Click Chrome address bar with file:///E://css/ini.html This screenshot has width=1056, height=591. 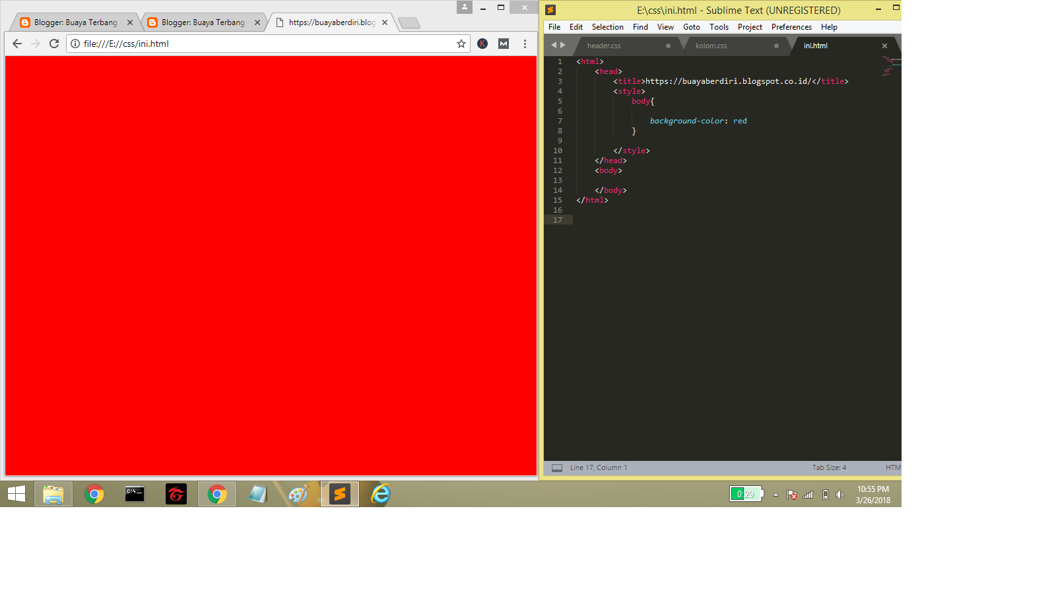point(268,44)
